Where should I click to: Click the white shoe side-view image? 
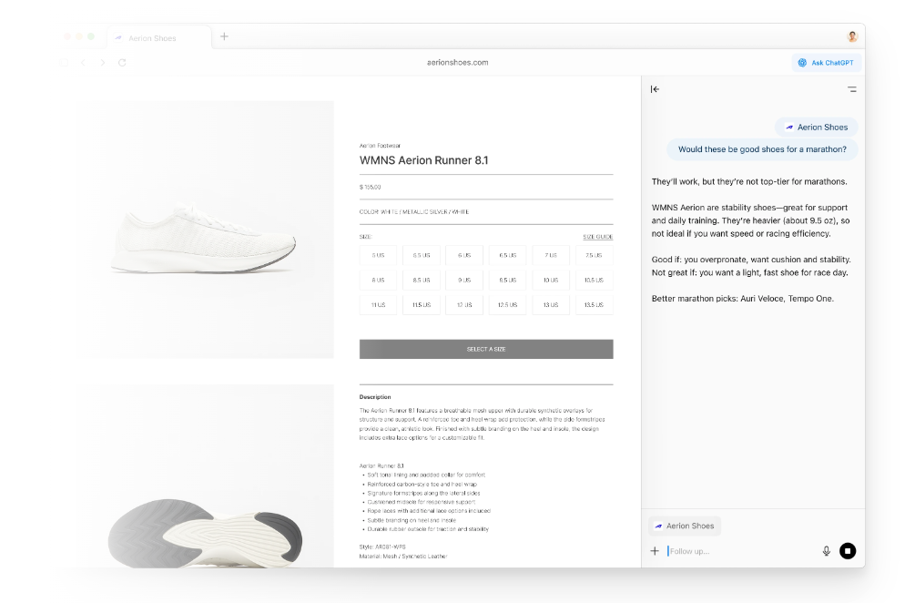click(204, 240)
